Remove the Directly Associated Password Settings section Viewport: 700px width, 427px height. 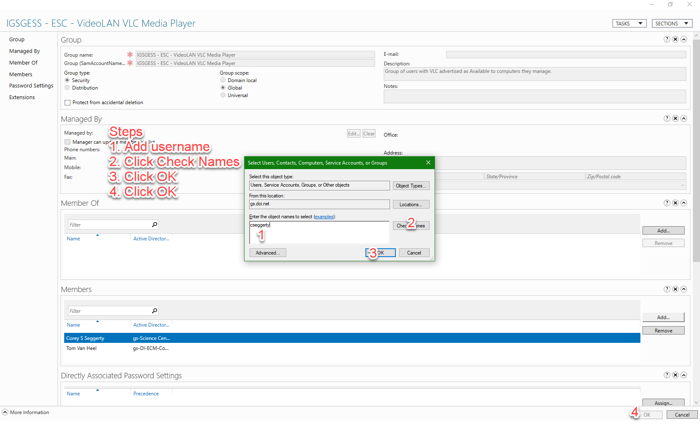click(675, 375)
